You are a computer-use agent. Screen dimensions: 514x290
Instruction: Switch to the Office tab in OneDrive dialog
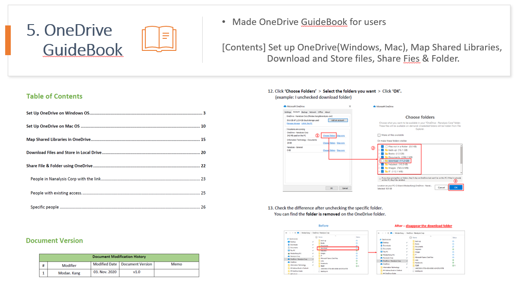320,112
